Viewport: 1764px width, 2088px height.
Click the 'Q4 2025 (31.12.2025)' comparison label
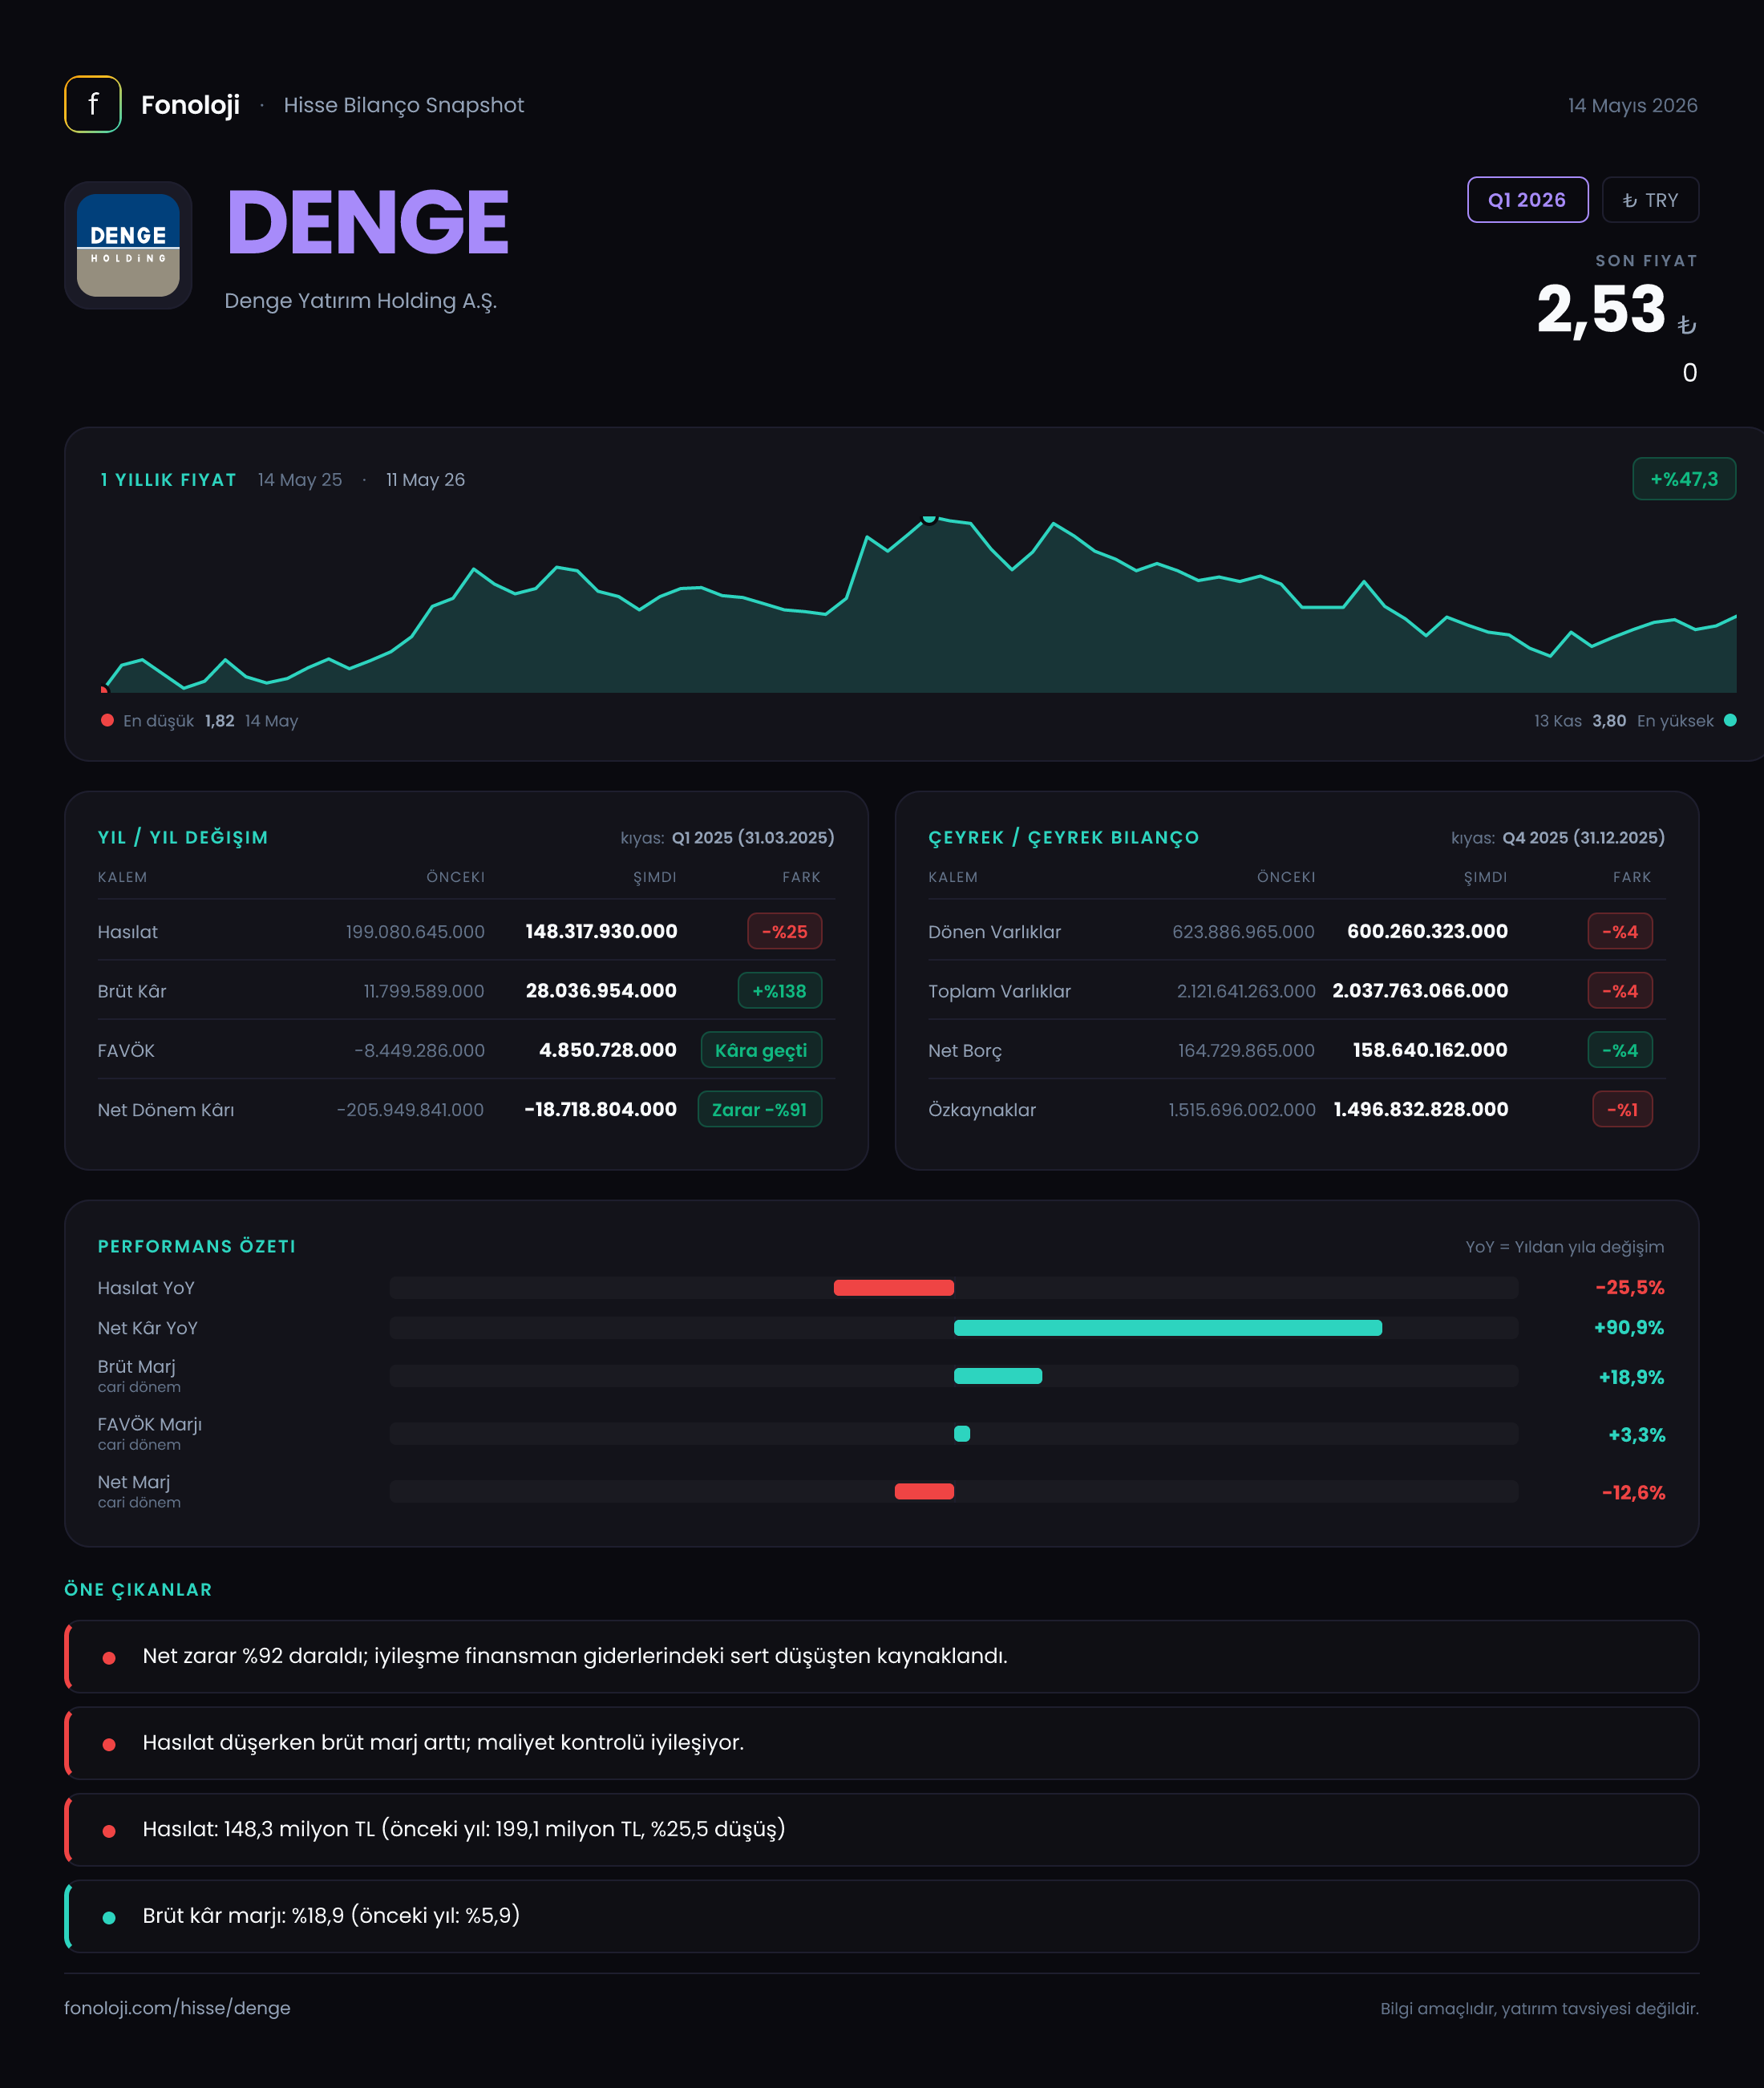[1584, 837]
